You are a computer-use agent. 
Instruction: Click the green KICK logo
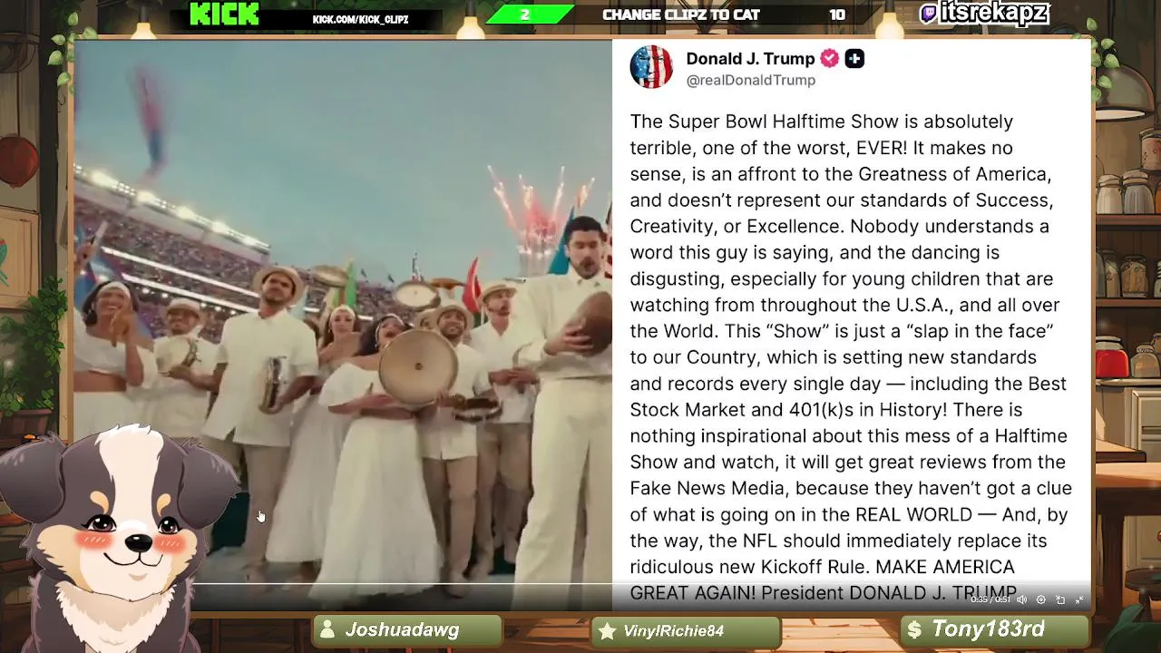(224, 15)
